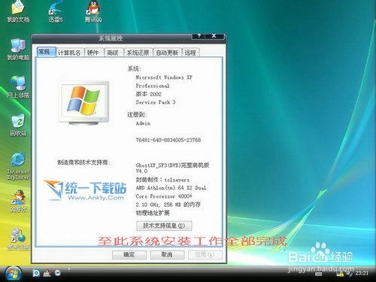This screenshot has height=282, width=376.
Task: Click the 技术支持信息 button
Action: pyautogui.click(x=164, y=226)
